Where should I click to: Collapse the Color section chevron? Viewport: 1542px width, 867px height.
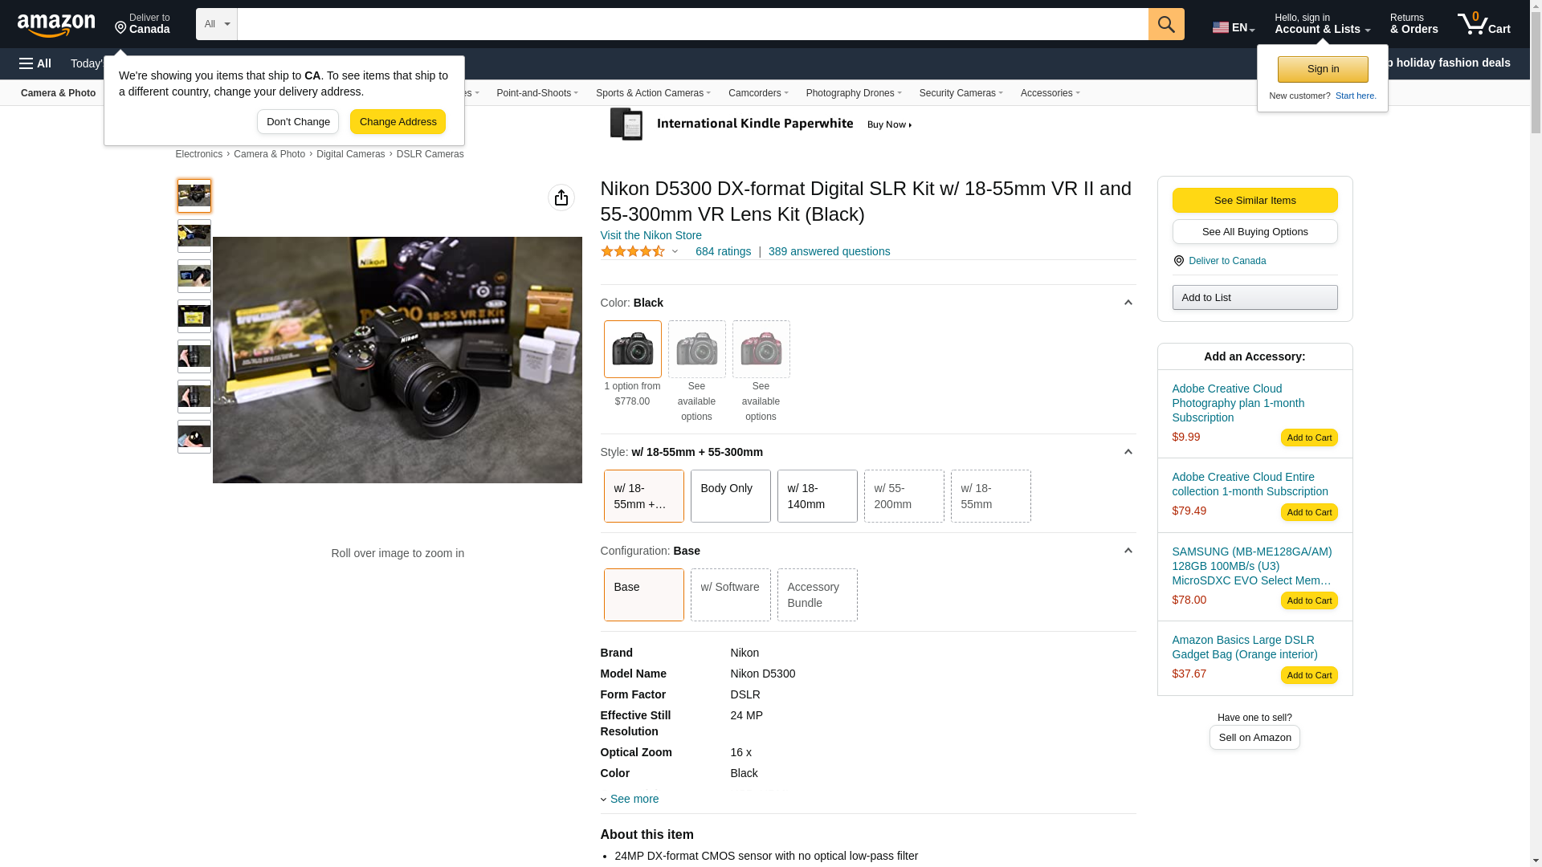(x=1128, y=303)
